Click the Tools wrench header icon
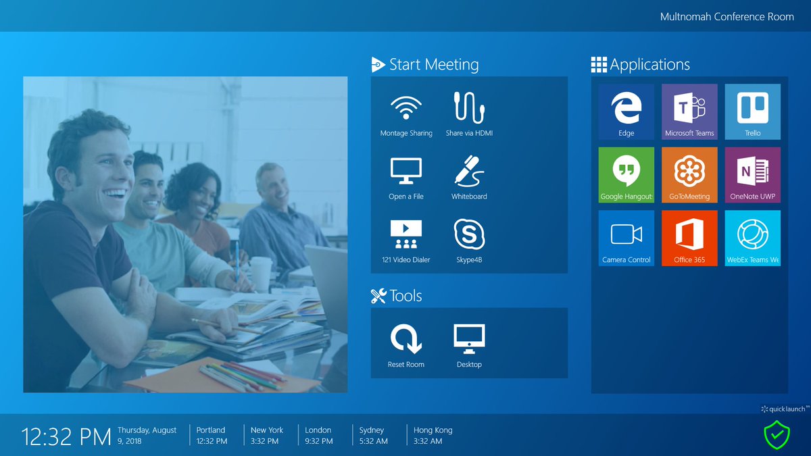This screenshot has height=456, width=811. click(x=378, y=296)
